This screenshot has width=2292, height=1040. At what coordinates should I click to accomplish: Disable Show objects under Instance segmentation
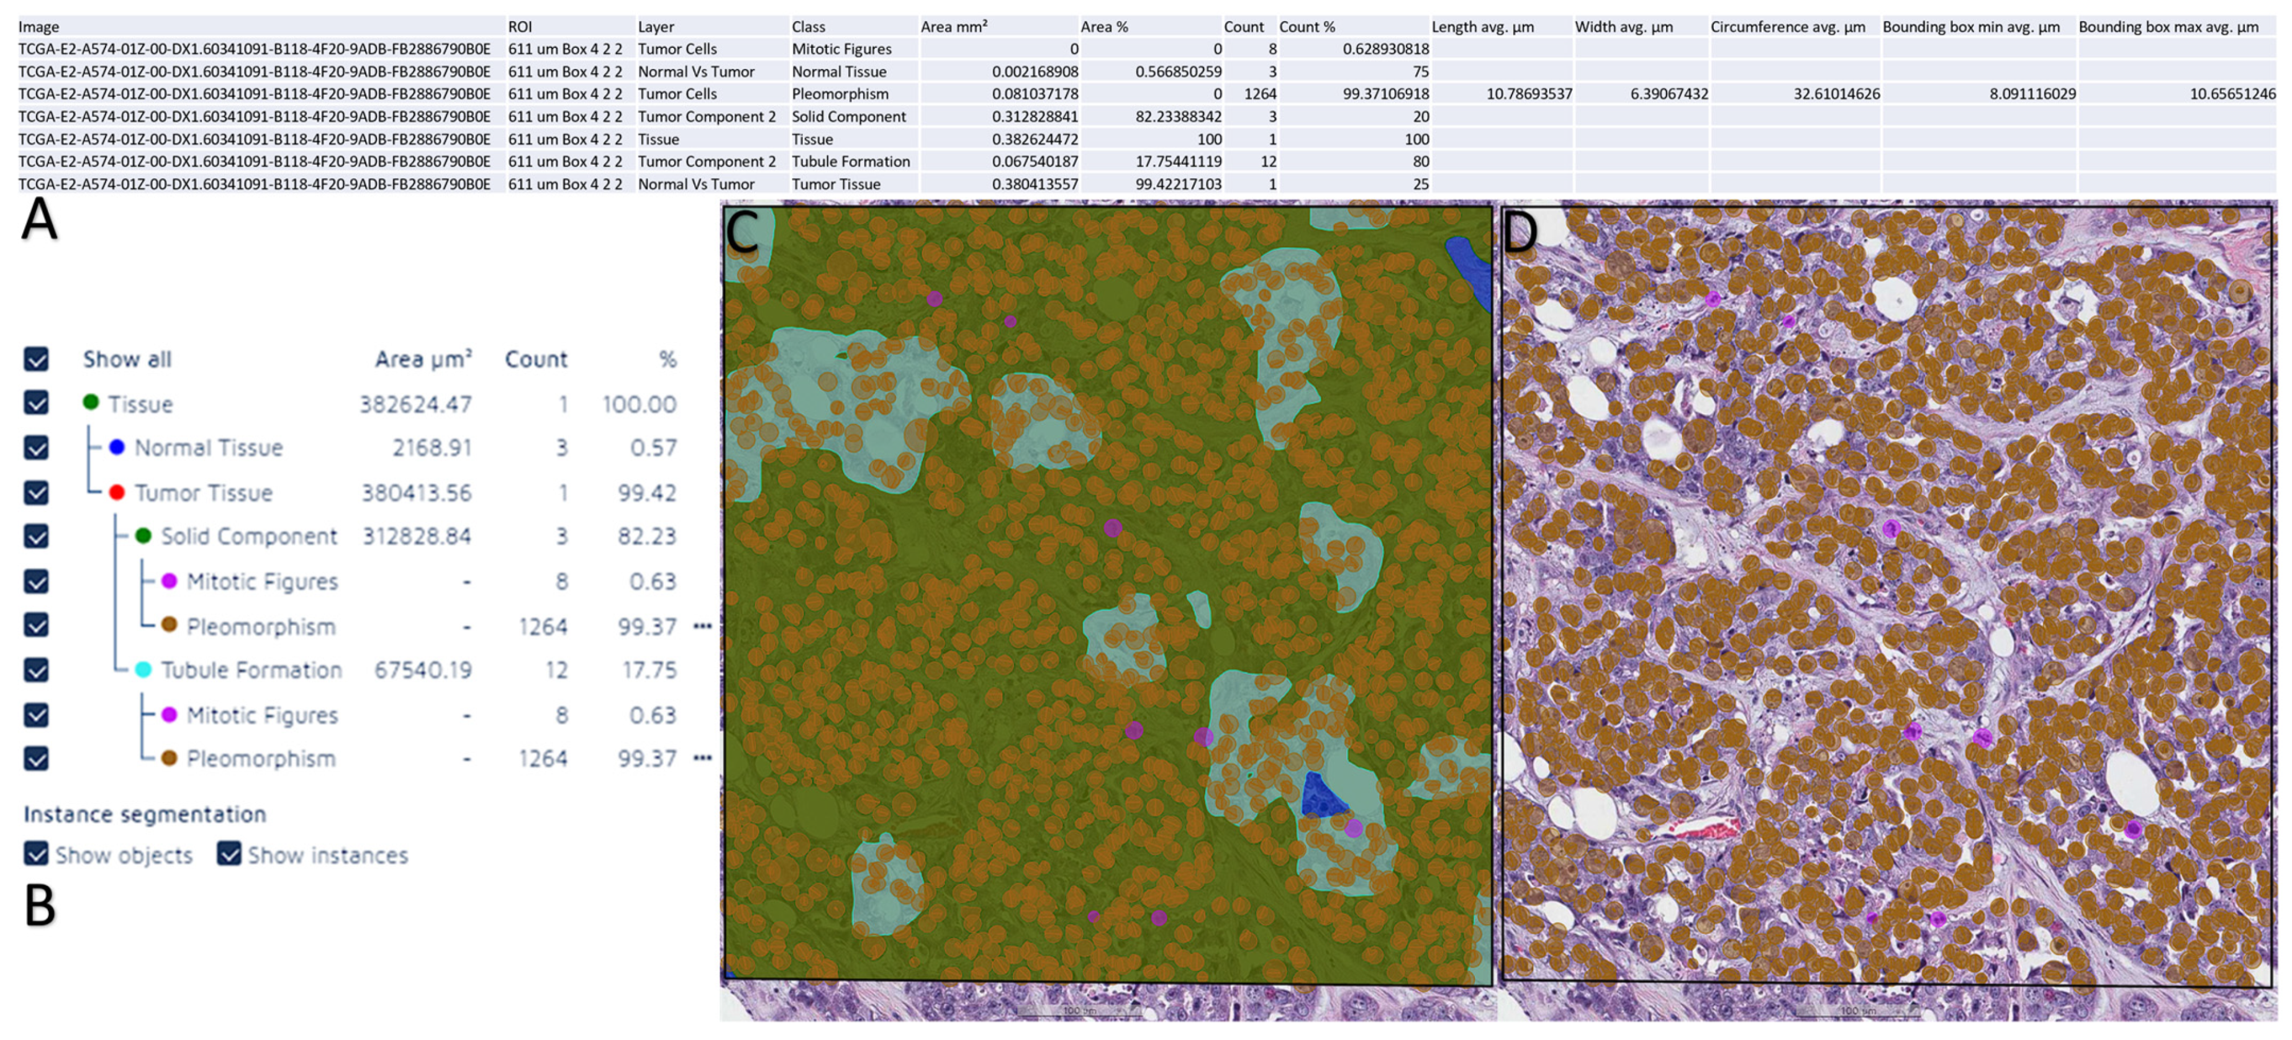[x=35, y=856]
